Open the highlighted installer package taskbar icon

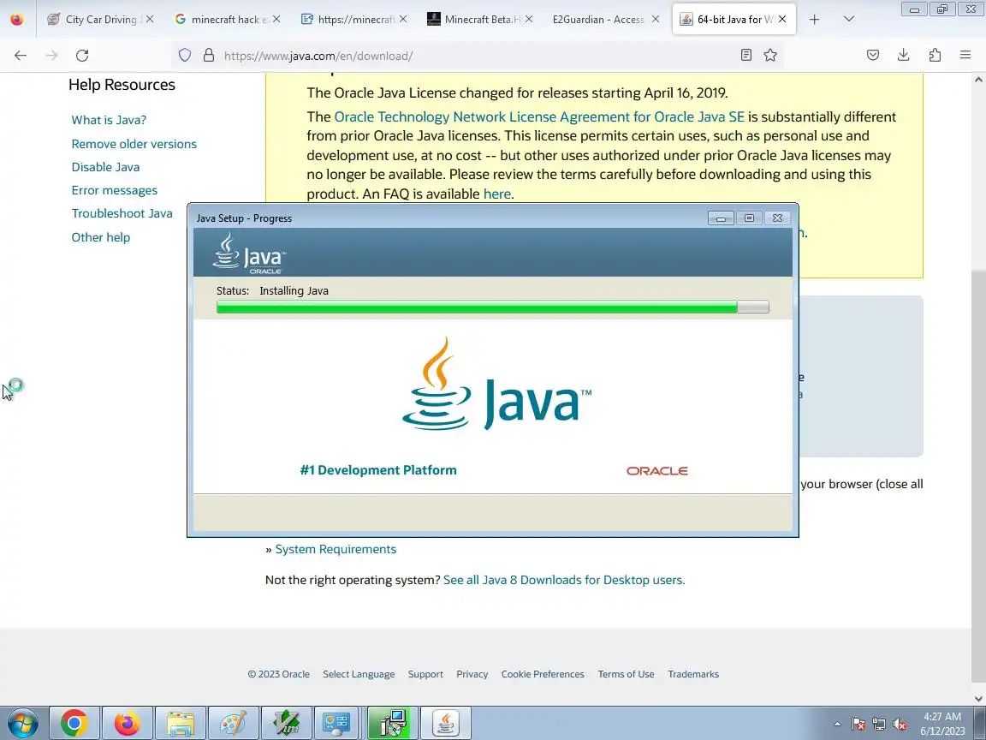[392, 723]
